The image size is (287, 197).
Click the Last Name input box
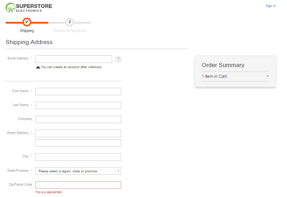click(x=78, y=105)
